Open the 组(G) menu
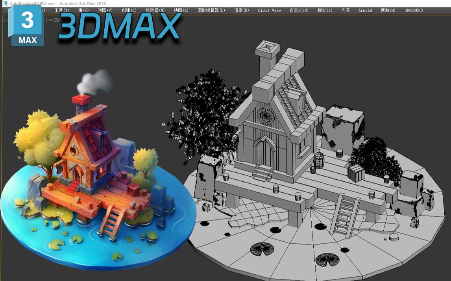 click(83, 10)
